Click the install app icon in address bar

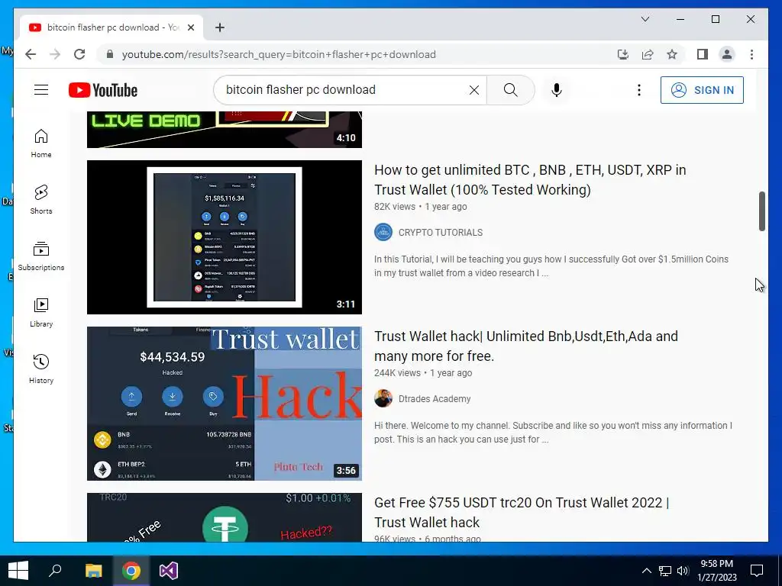(623, 54)
